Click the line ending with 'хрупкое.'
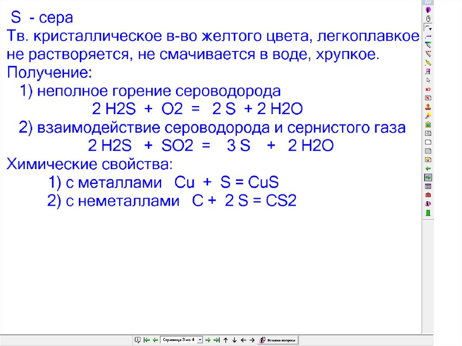 193,55
